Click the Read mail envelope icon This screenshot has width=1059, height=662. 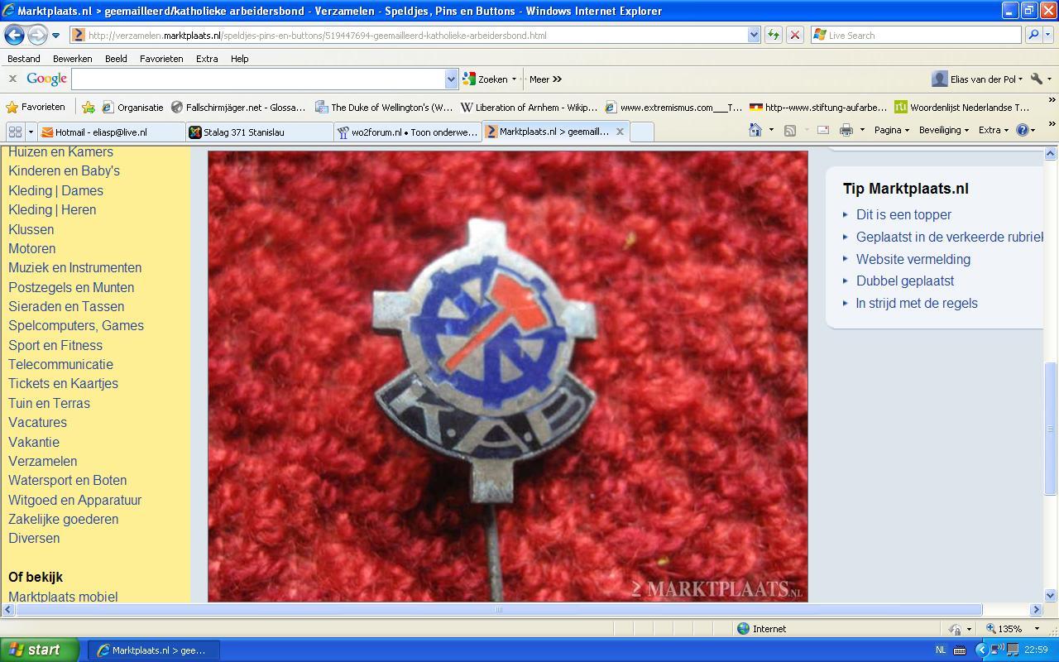click(822, 130)
